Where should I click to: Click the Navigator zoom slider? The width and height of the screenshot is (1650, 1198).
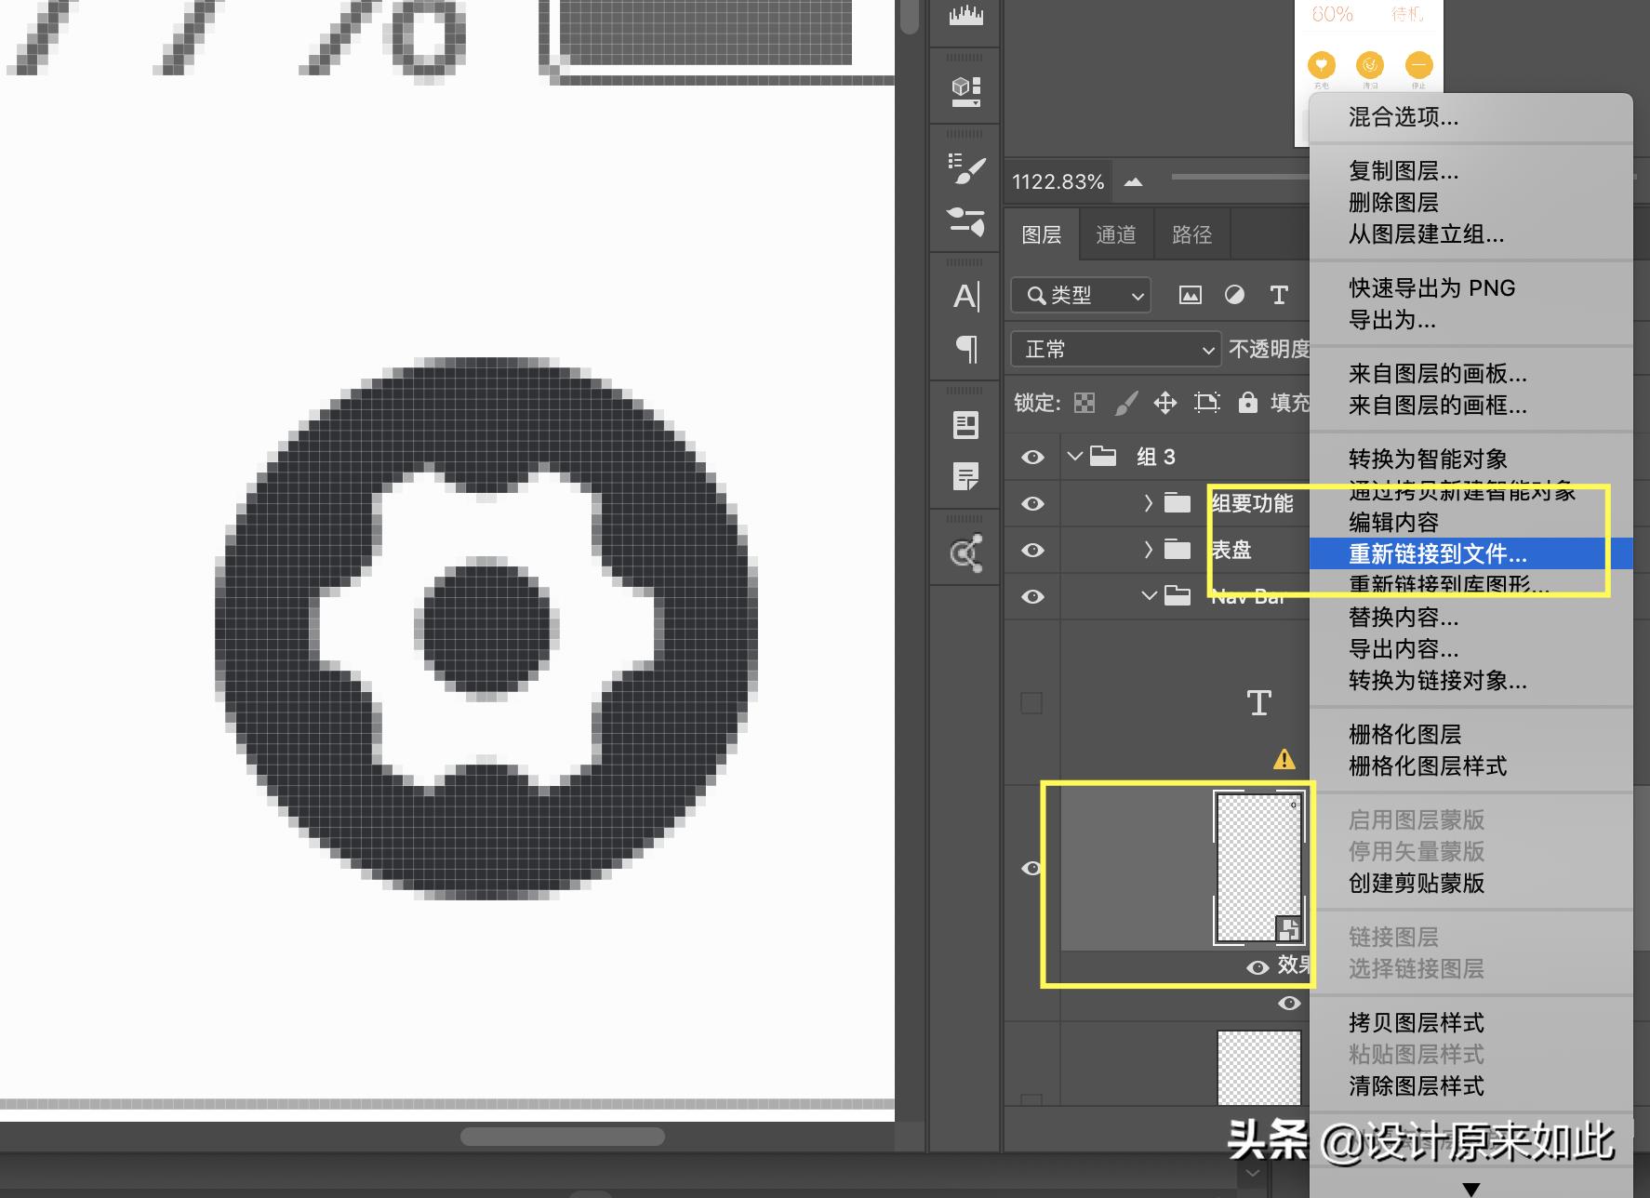click(x=1240, y=177)
